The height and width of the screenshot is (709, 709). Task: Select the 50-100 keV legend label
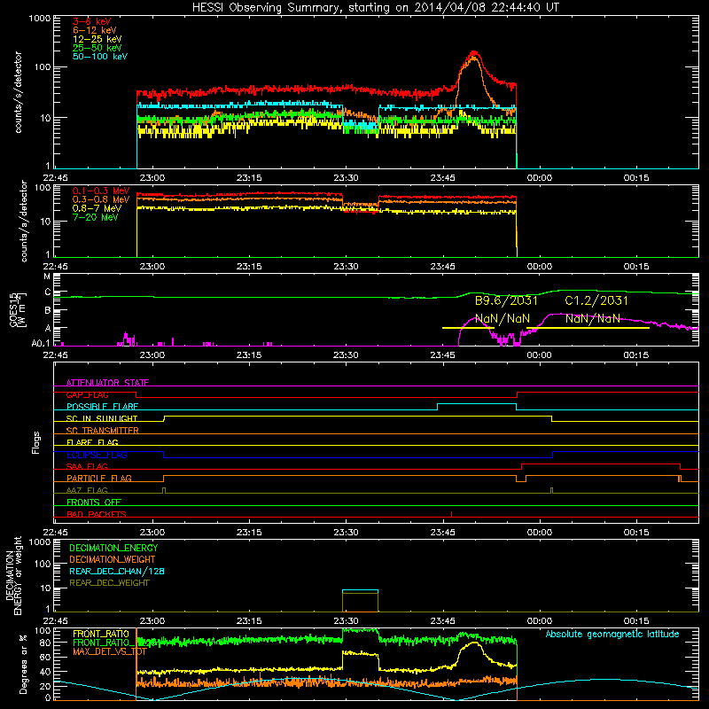(x=100, y=57)
